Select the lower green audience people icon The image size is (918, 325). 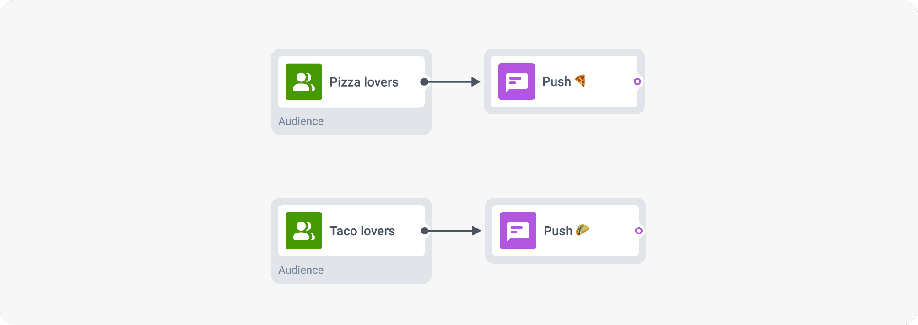(x=303, y=231)
